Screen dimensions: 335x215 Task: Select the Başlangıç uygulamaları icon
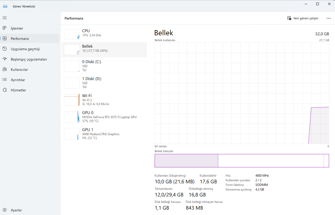point(5,59)
